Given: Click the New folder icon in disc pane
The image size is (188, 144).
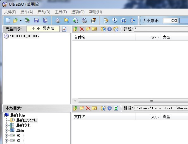Looking at the screenshot, I should (88, 29).
